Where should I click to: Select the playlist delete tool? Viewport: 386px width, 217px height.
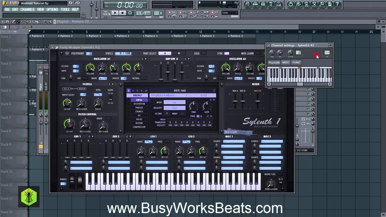pos(23,22)
